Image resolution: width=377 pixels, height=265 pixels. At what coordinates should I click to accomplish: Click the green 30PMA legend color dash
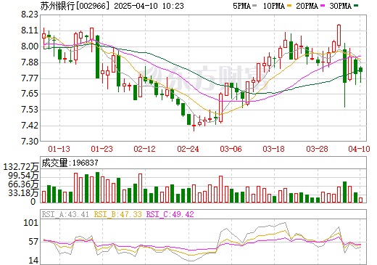(x=356, y=6)
